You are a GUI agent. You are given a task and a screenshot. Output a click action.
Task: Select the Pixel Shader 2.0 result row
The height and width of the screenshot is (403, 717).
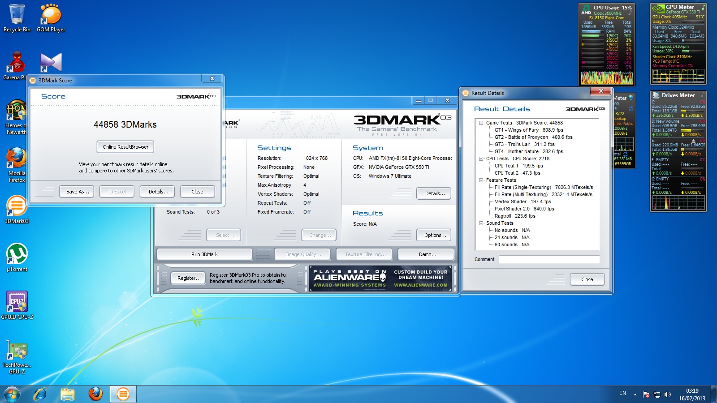(x=524, y=209)
